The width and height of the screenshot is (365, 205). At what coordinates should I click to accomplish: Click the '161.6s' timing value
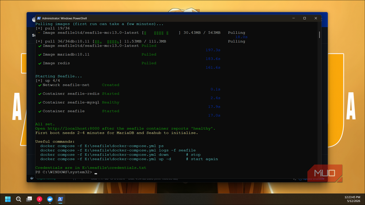click(x=213, y=68)
